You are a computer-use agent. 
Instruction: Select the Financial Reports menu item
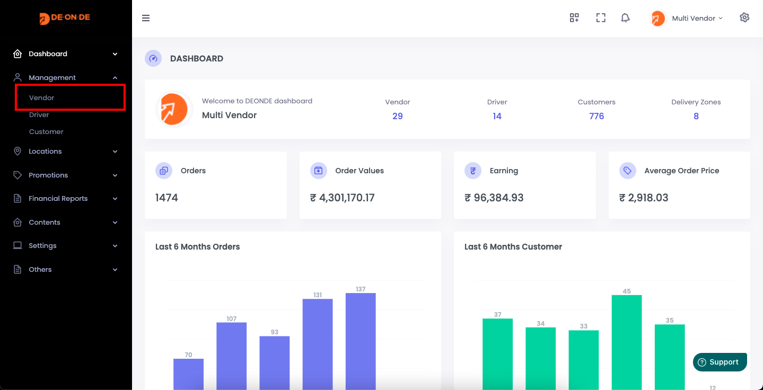tap(66, 199)
